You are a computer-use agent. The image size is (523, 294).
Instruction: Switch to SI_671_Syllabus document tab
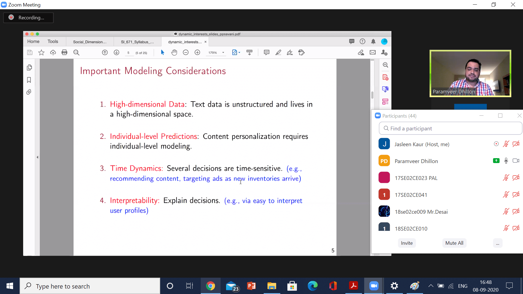pyautogui.click(x=137, y=42)
